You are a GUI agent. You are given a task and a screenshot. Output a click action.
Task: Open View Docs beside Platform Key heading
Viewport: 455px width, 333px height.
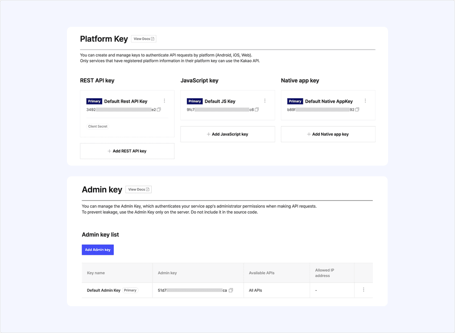click(x=144, y=39)
